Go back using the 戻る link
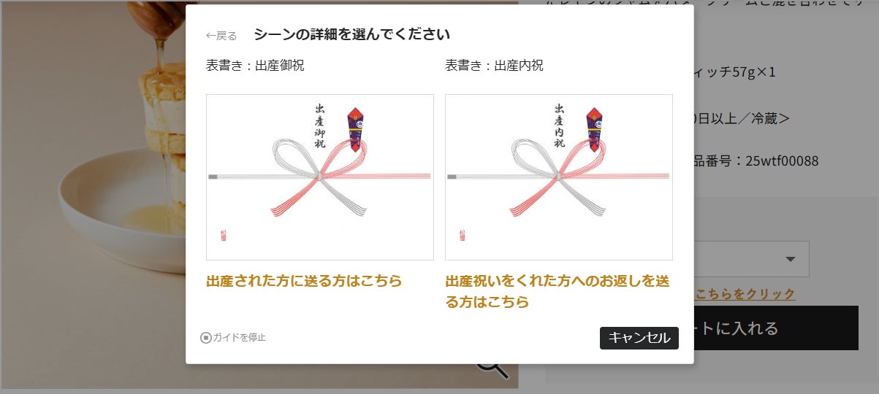Viewport: 879px width, 394px height. point(221,35)
